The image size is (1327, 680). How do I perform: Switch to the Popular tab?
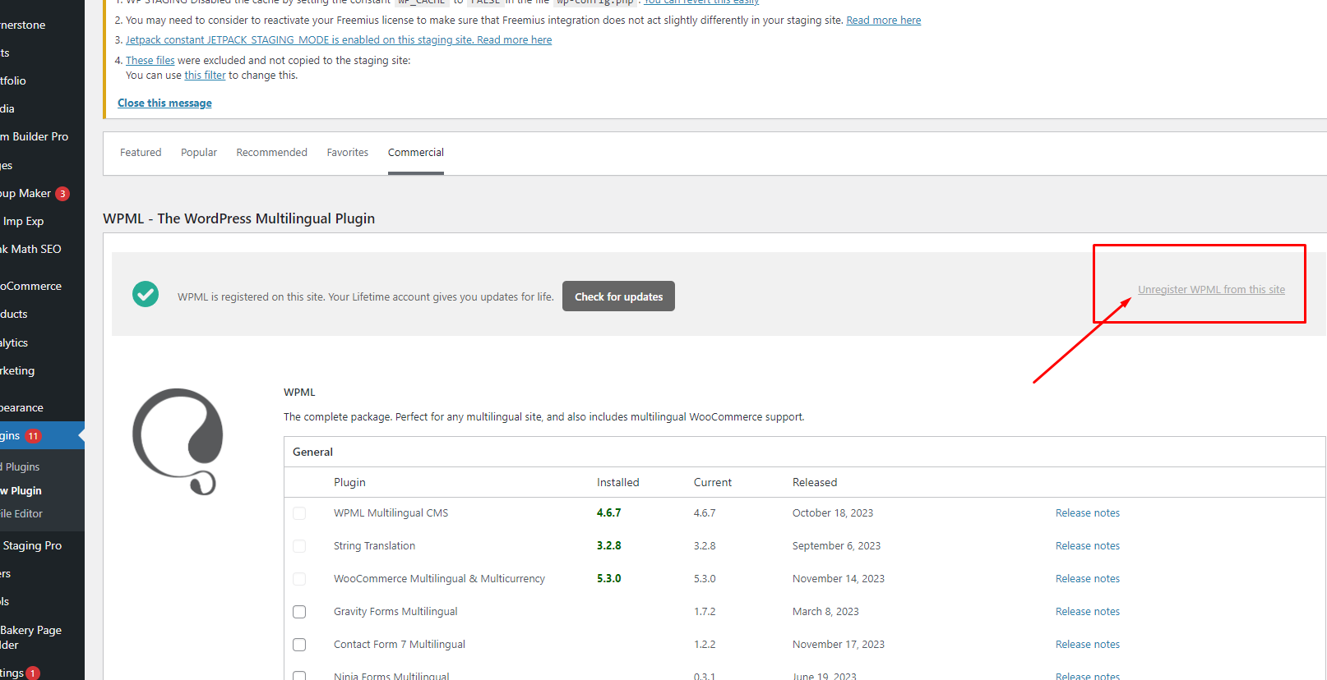(x=199, y=153)
